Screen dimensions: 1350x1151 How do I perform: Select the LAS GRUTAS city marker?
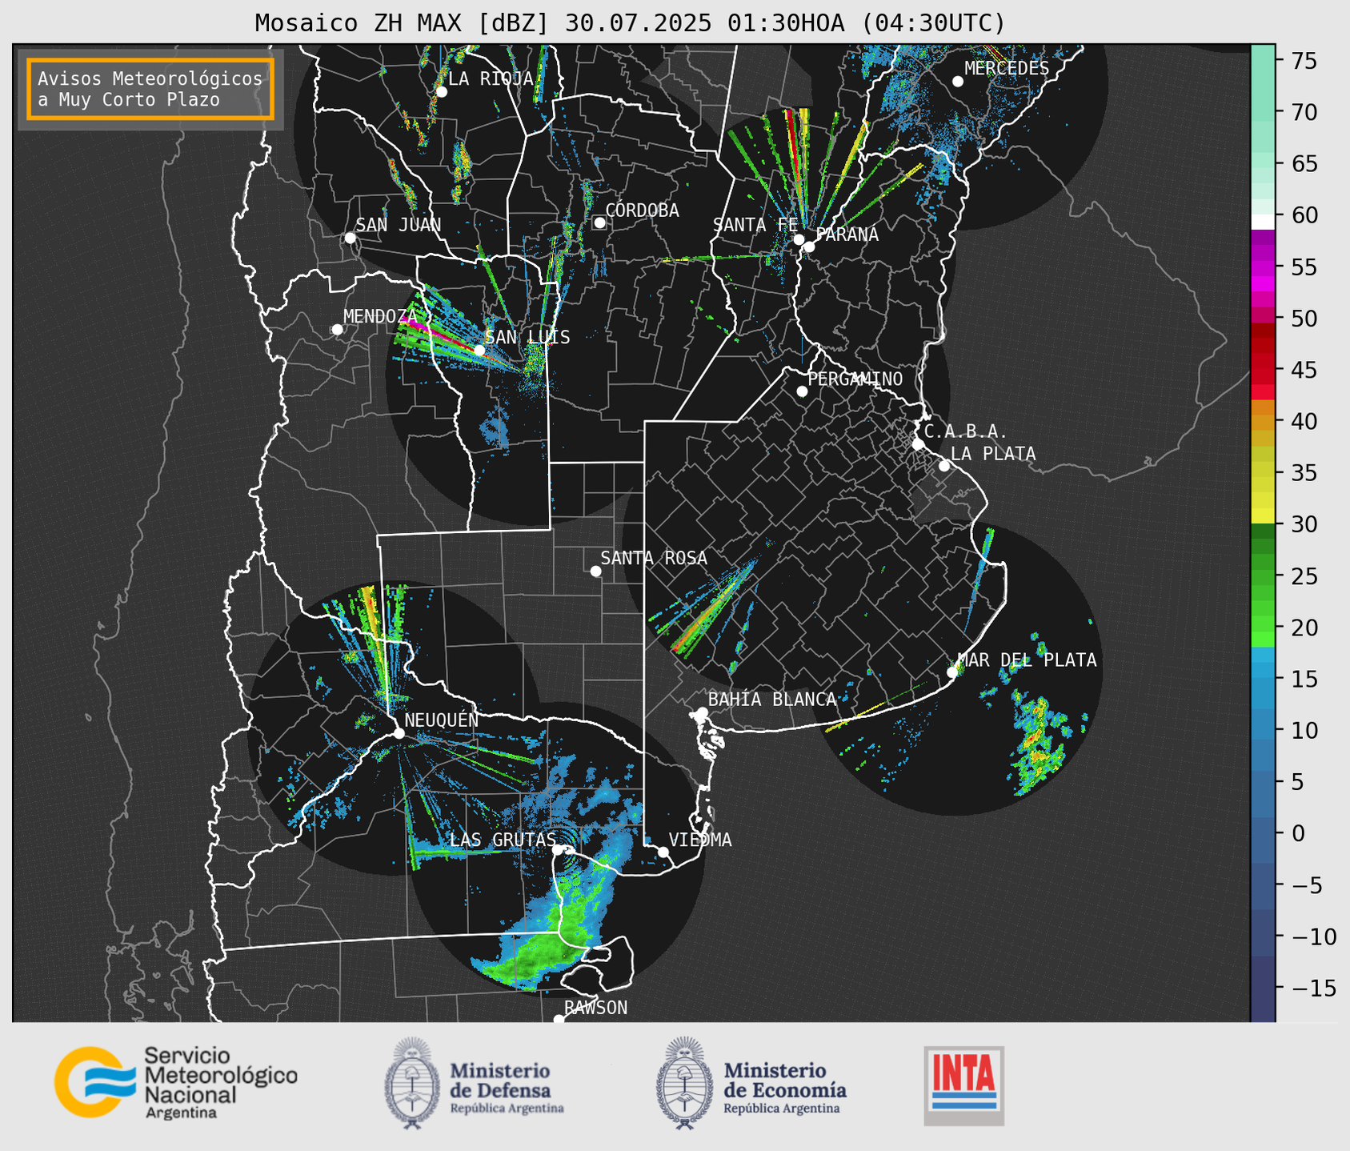pos(558,850)
